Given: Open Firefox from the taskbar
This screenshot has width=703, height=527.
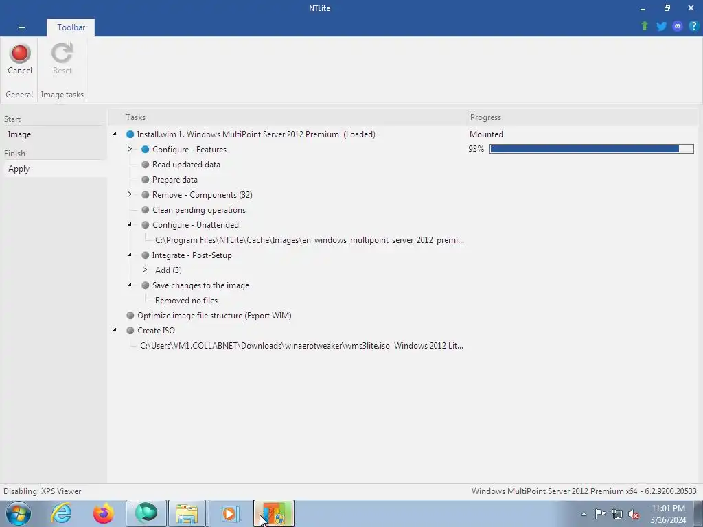Looking at the screenshot, I should pos(104,513).
